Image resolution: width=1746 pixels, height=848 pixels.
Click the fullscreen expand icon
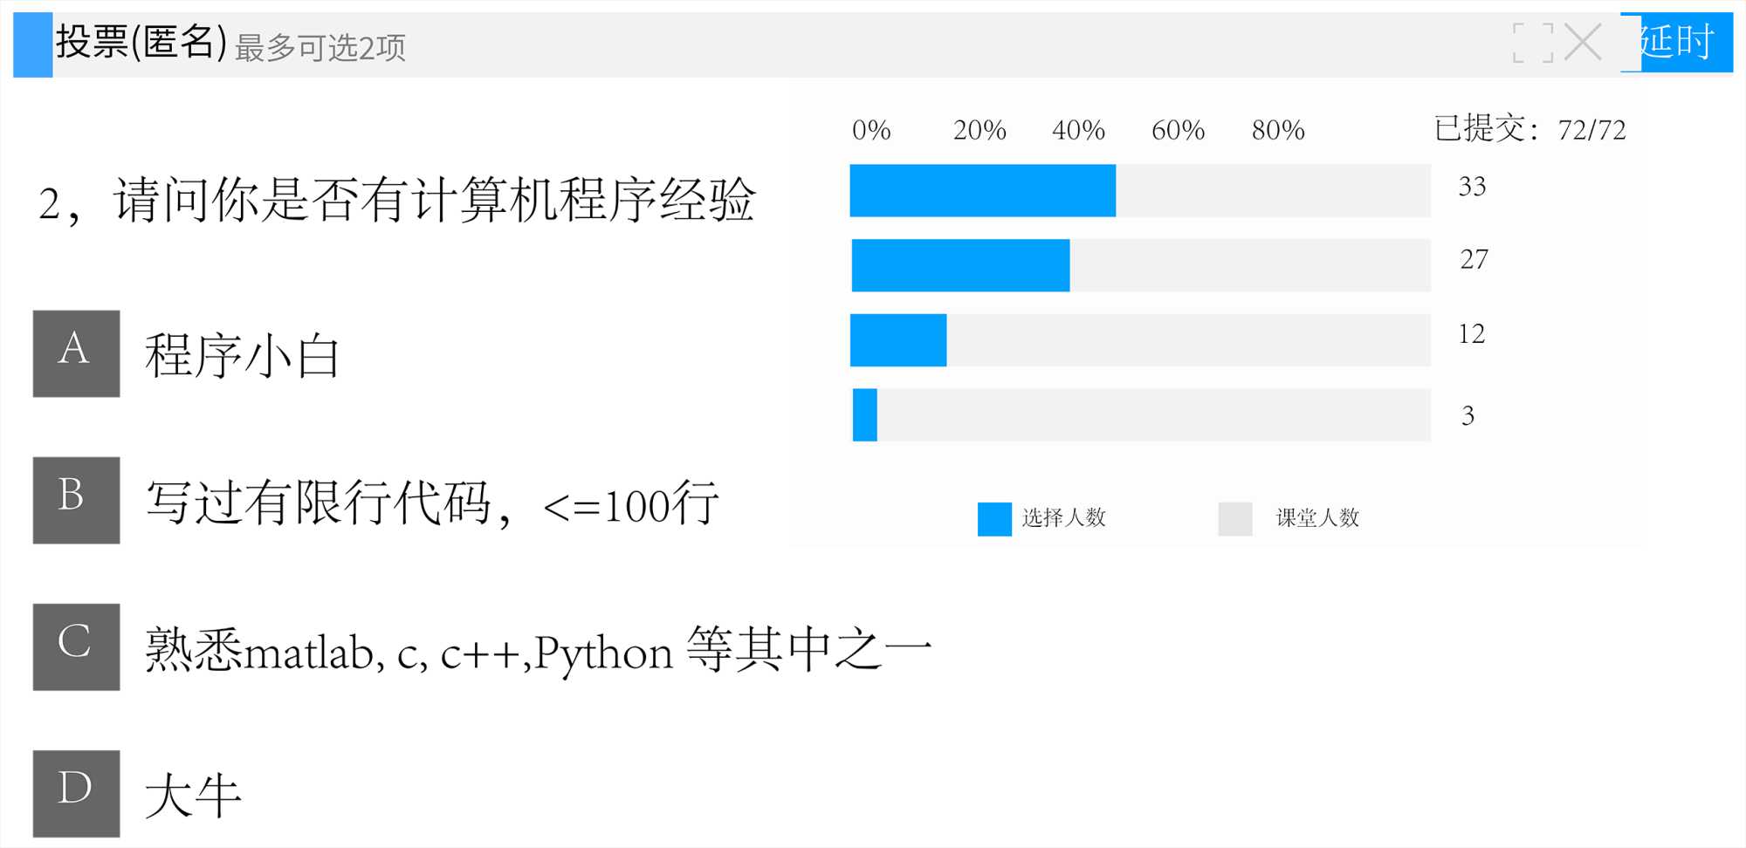pos(1532,42)
